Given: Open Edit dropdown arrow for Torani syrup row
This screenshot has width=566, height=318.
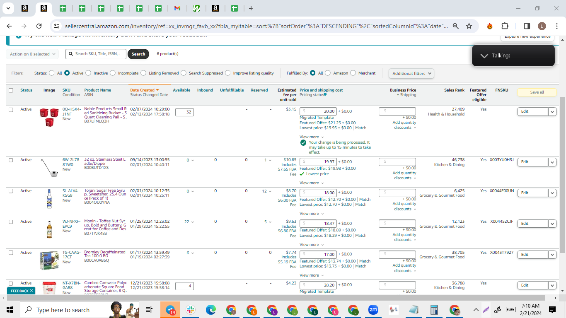Looking at the screenshot, I should (x=552, y=193).
